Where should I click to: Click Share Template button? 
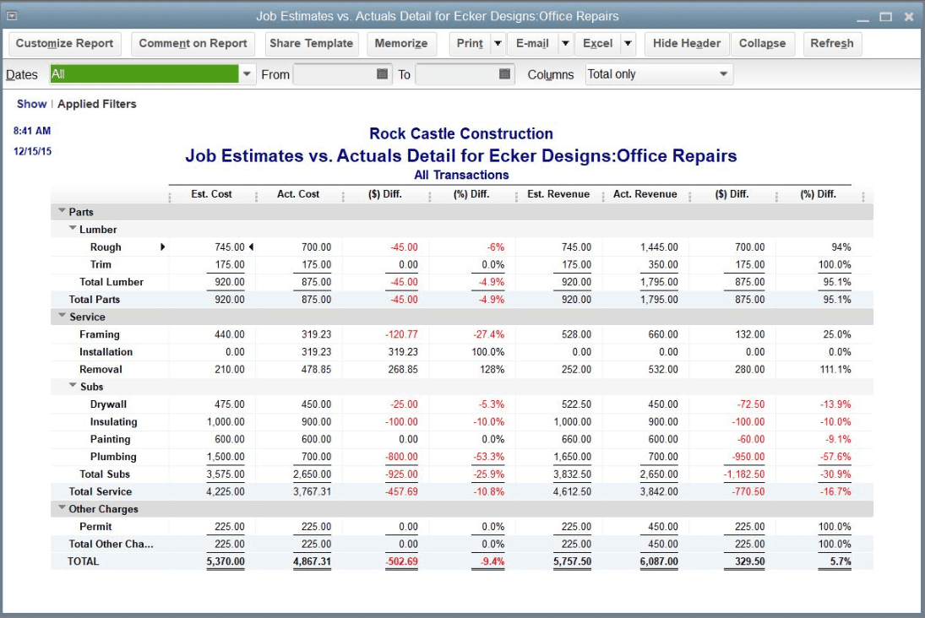coord(311,44)
